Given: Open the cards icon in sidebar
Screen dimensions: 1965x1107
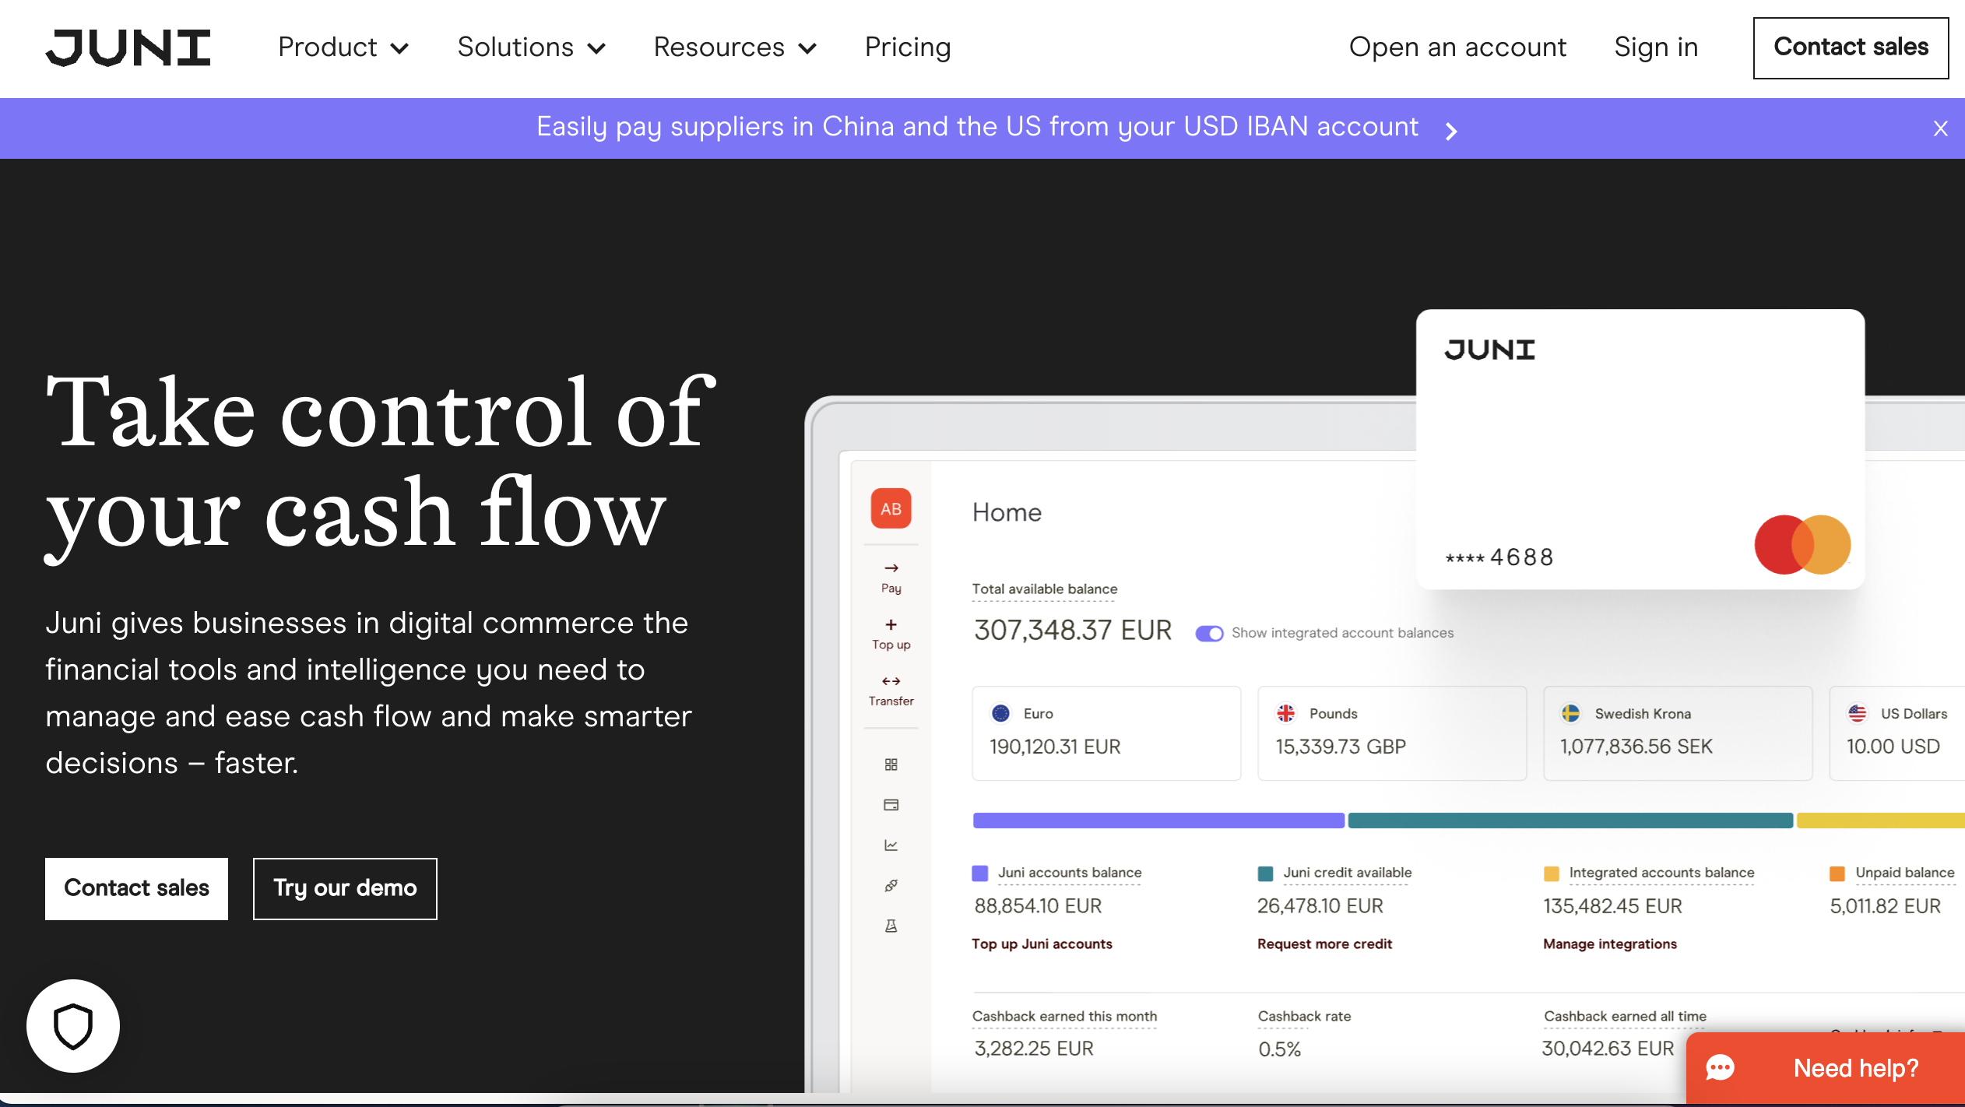Looking at the screenshot, I should coord(891,805).
